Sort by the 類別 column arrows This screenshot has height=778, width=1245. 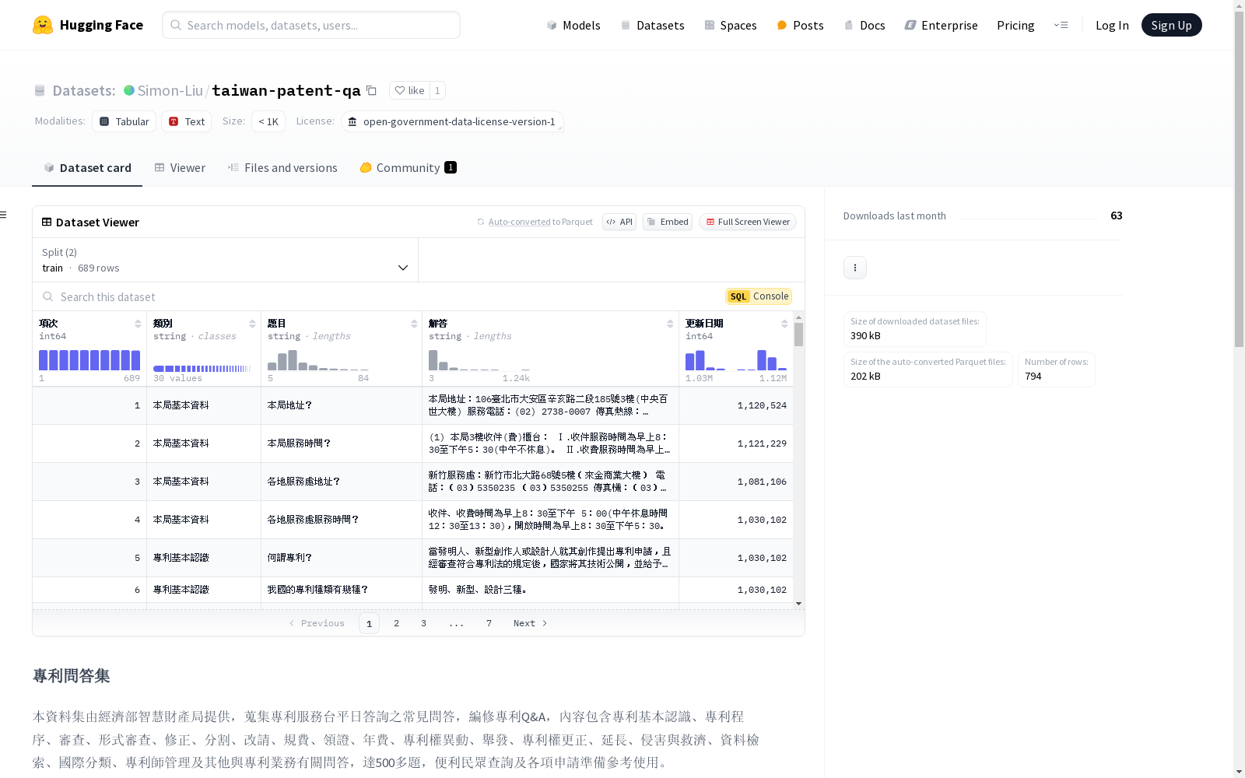coord(252,324)
